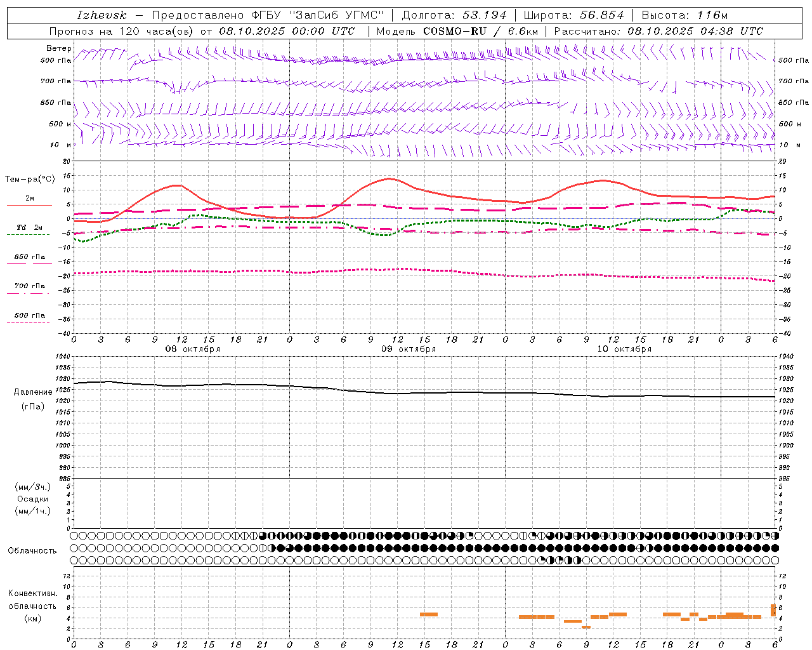Click the Конвективн. label

33,594
